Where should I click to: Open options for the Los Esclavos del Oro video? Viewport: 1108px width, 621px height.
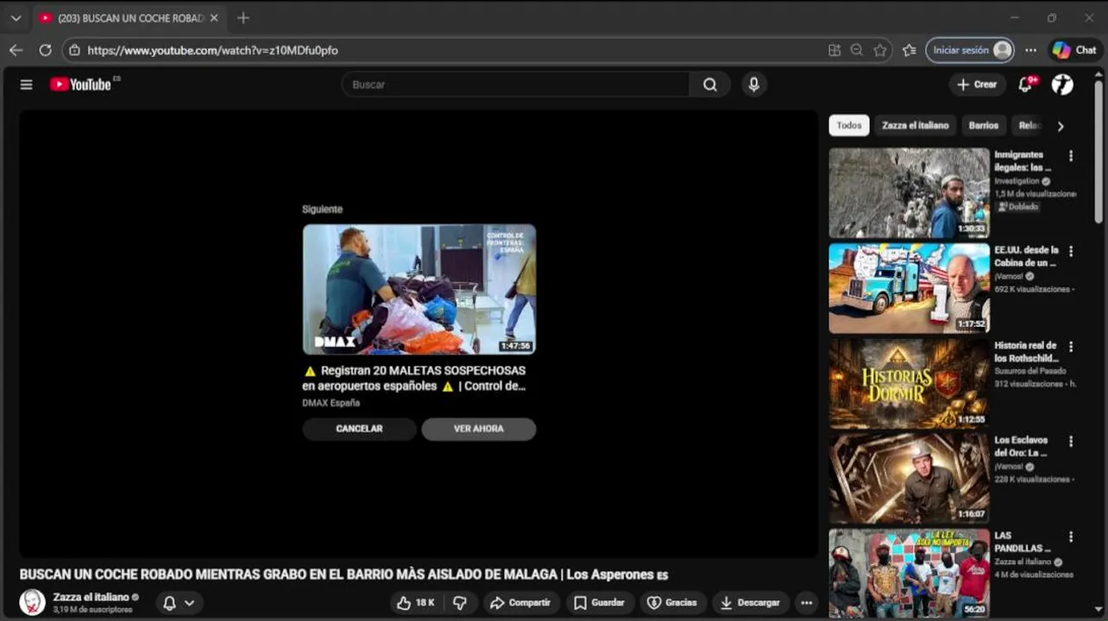pos(1071,442)
